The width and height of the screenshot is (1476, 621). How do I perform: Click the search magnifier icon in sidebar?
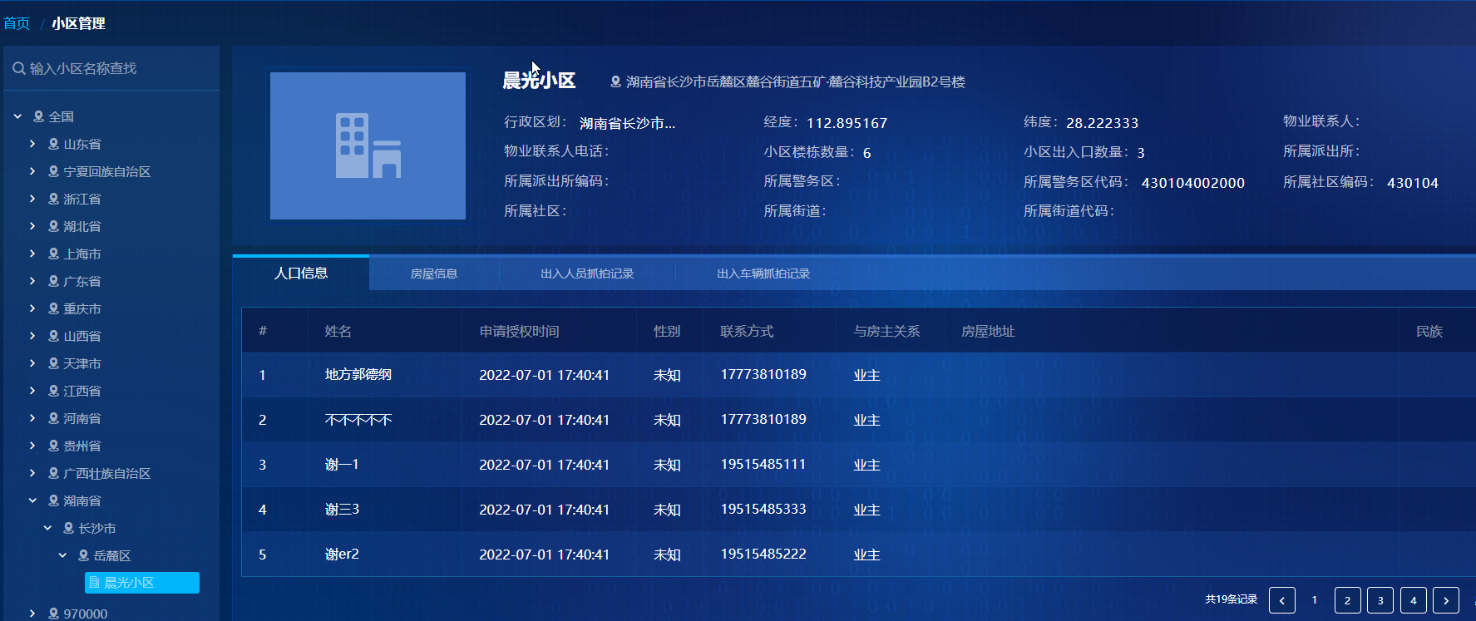[x=19, y=69]
